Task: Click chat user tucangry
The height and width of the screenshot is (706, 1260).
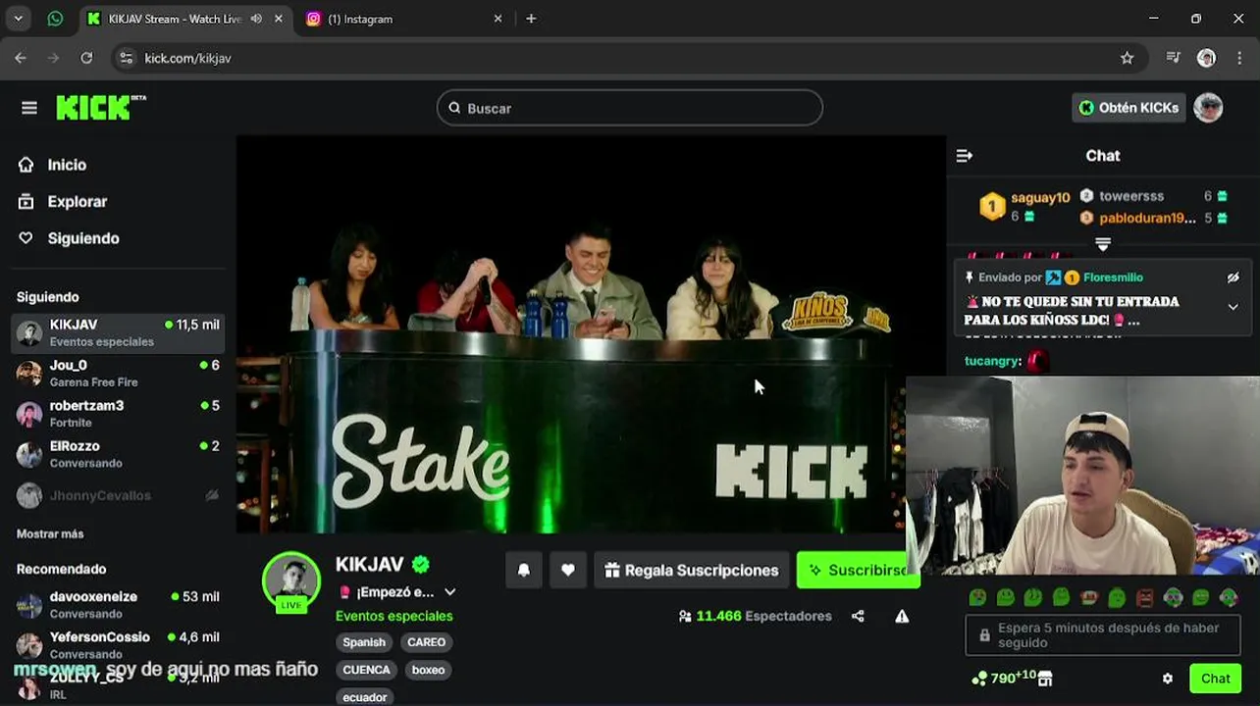Action: click(993, 361)
